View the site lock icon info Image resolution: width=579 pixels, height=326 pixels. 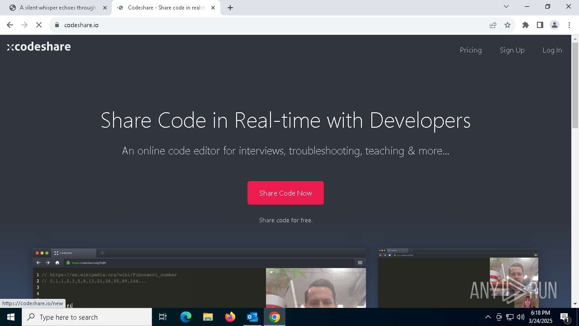pyautogui.click(x=57, y=25)
